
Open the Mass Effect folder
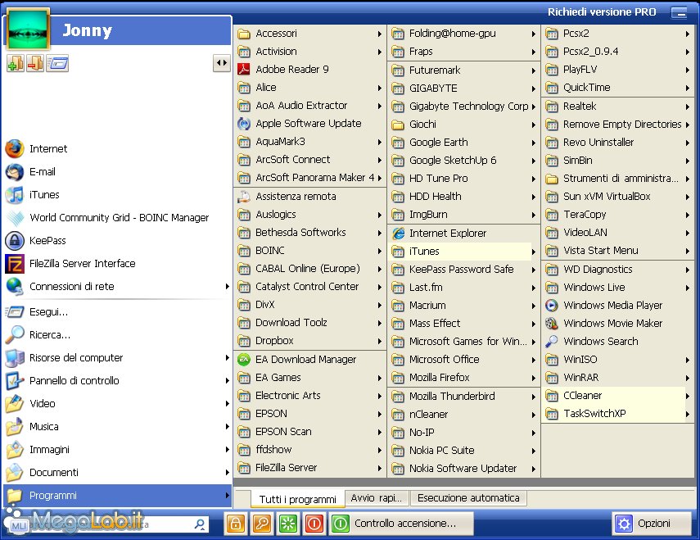coord(463,324)
